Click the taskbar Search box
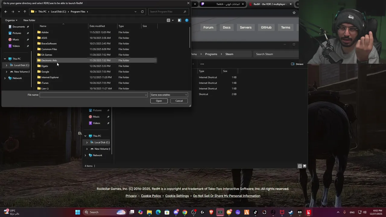 104,212
